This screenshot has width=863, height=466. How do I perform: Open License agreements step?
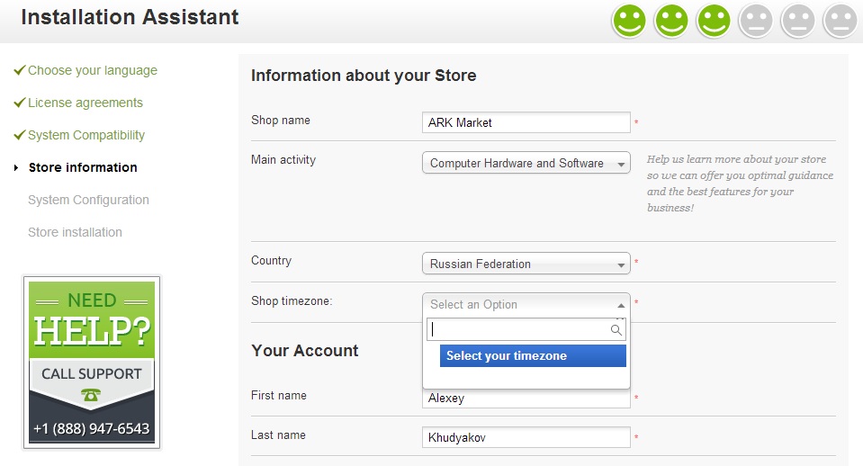coord(85,103)
